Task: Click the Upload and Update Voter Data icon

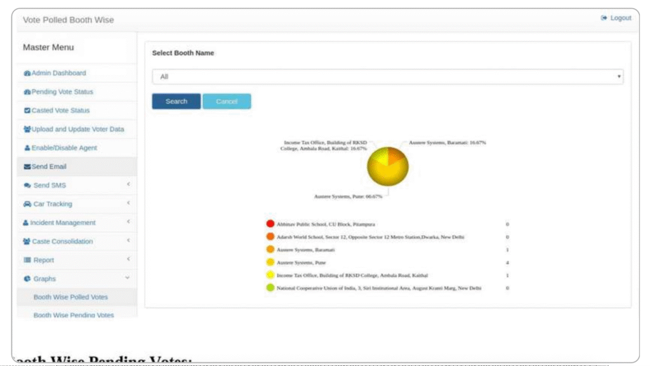Action: coord(27,129)
